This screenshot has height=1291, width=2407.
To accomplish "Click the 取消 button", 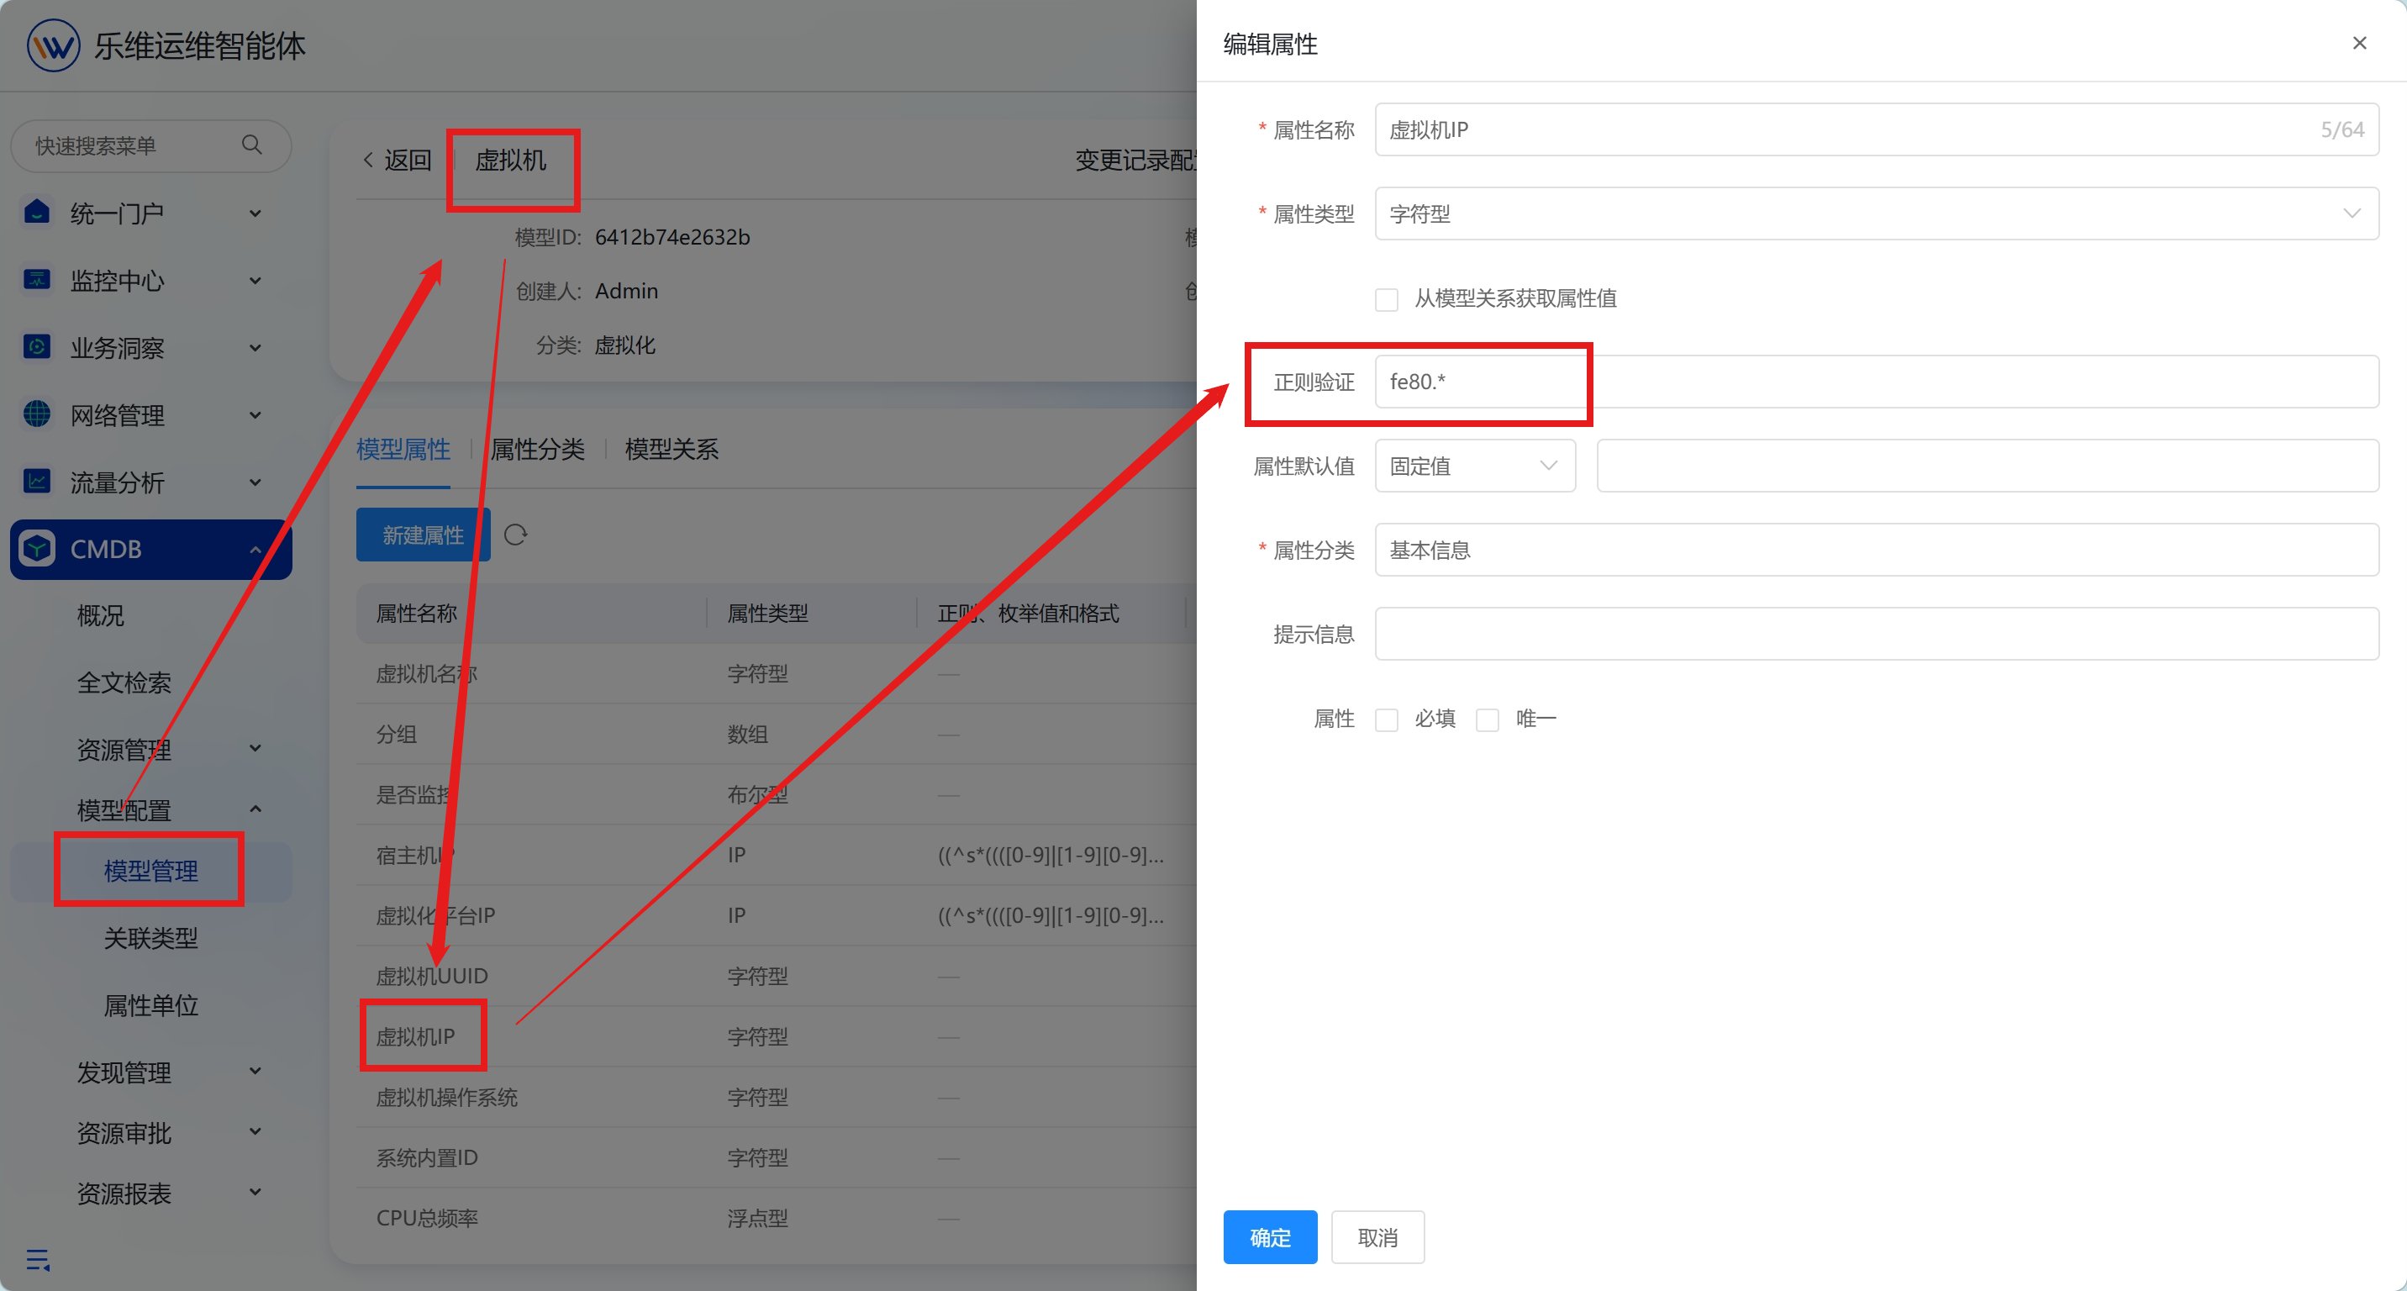I will tap(1377, 1238).
